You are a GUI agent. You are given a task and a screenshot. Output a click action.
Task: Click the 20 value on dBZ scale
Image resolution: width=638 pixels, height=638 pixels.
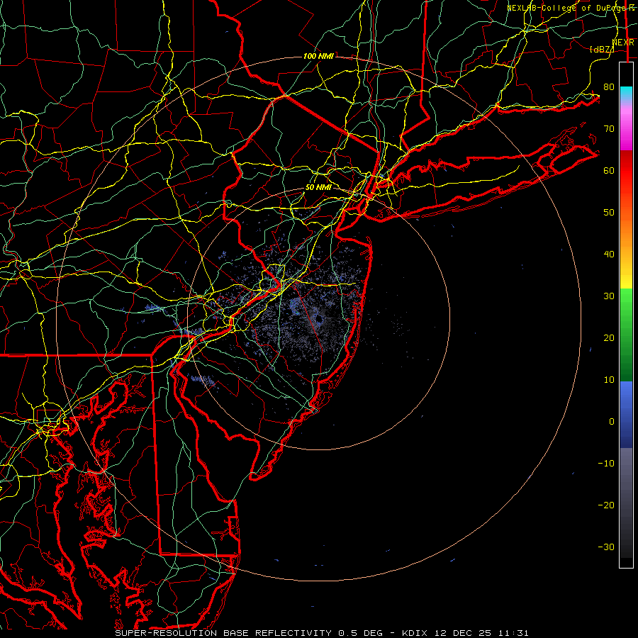point(609,338)
